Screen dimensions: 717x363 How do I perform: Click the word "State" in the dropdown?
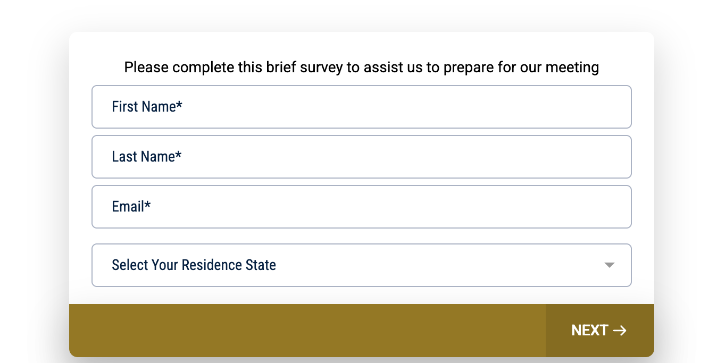click(x=261, y=265)
